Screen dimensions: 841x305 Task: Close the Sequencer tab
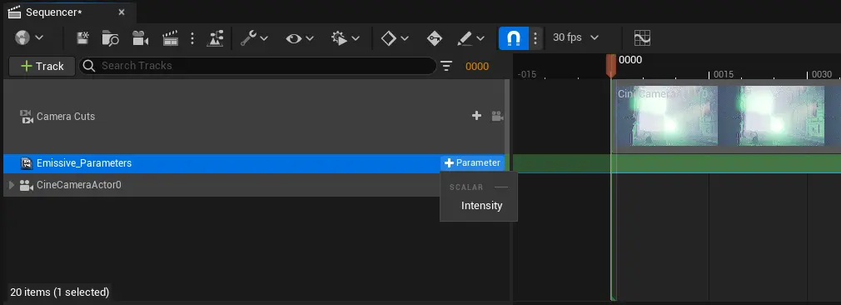pyautogui.click(x=122, y=12)
